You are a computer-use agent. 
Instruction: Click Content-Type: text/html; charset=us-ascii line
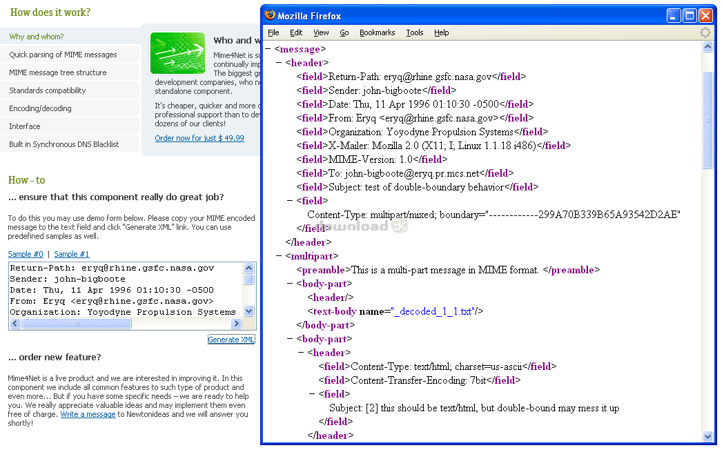pyautogui.click(x=438, y=366)
